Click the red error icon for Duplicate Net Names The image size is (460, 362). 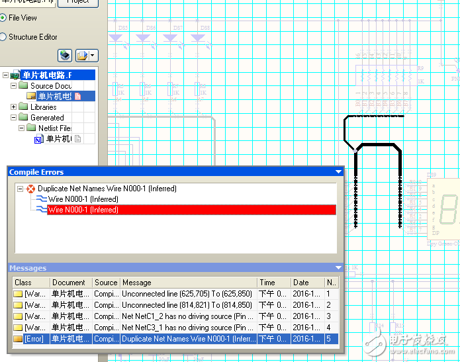point(30,189)
